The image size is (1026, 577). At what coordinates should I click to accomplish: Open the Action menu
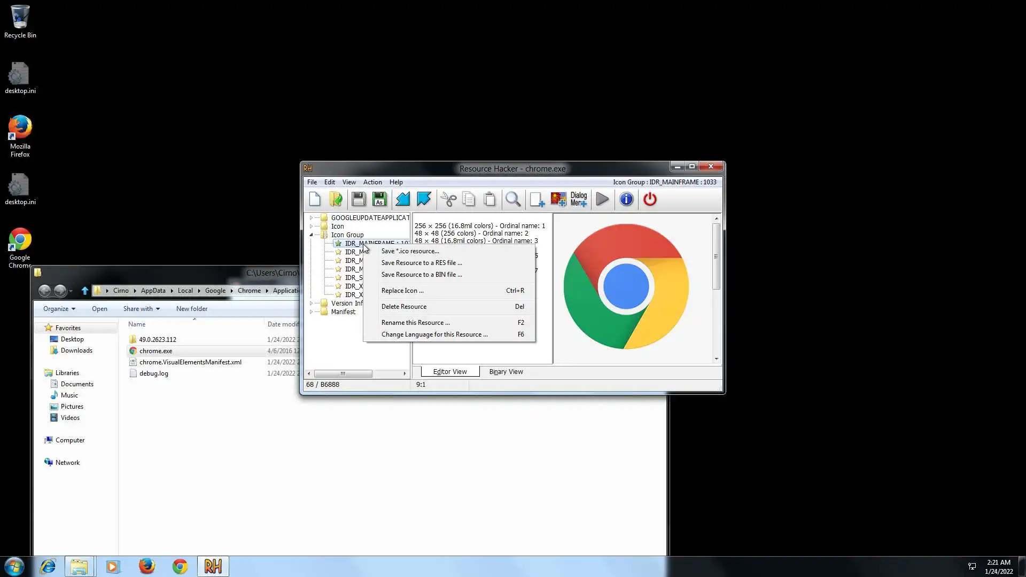(372, 182)
